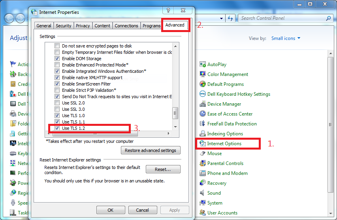Open the User Accounts icon
Image resolution: width=337 pixels, height=220 pixels.
[x=202, y=213]
